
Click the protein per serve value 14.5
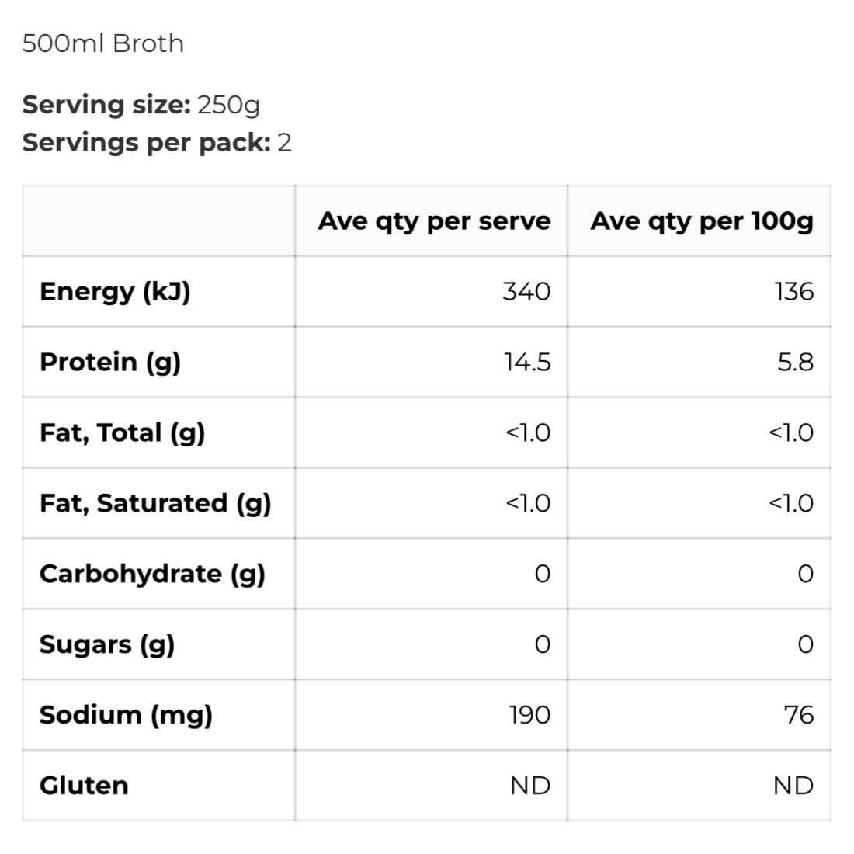(x=527, y=363)
